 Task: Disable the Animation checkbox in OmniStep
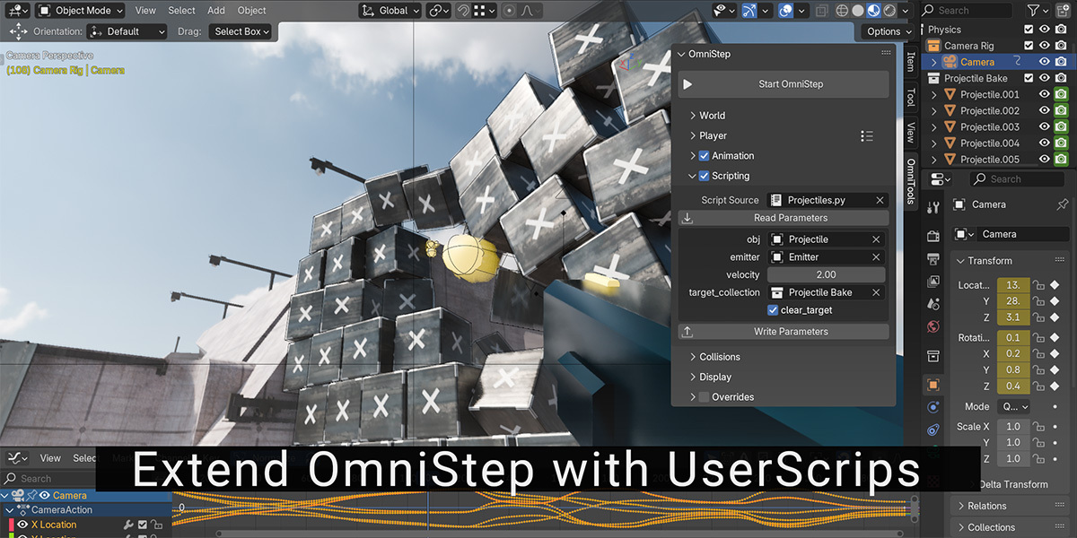704,156
